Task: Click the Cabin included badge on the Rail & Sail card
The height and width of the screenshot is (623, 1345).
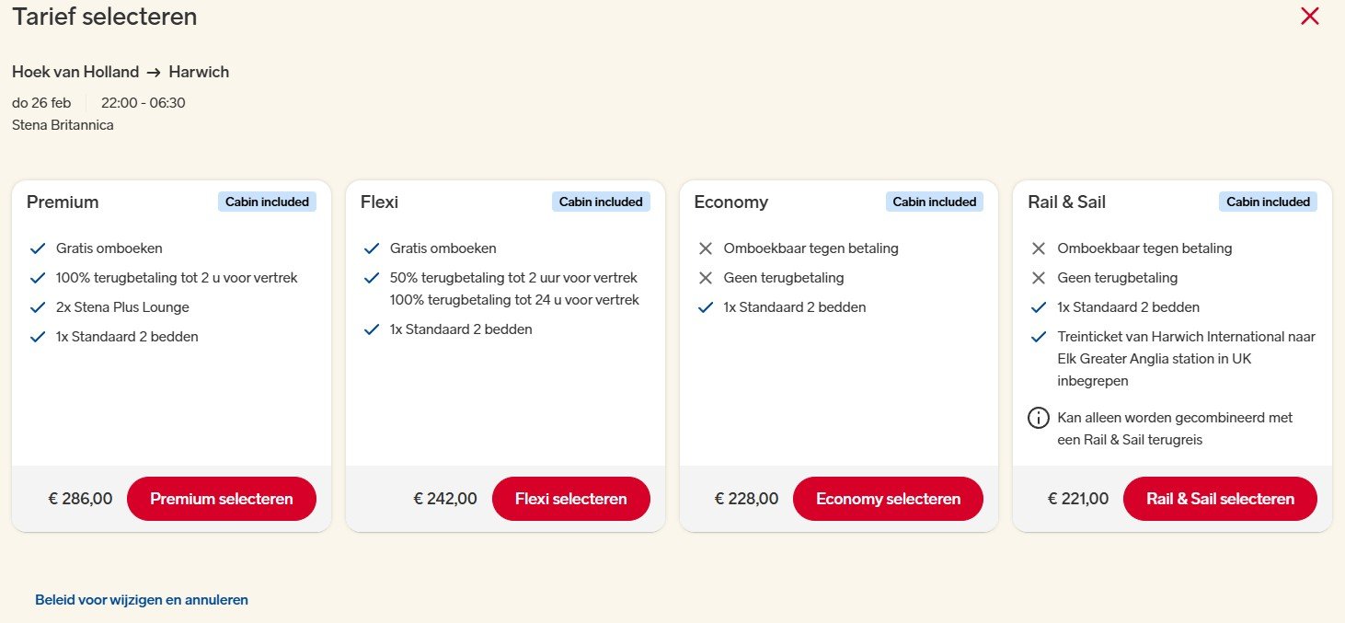Action: point(1269,201)
